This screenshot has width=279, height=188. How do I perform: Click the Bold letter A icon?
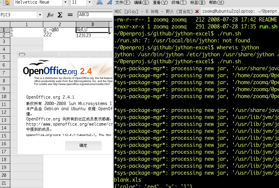tap(99, 3)
